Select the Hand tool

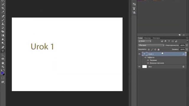pos(3,63)
